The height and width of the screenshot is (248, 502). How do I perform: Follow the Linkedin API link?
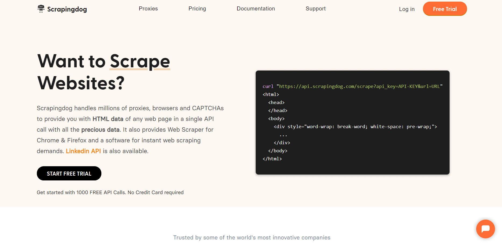tap(83, 151)
